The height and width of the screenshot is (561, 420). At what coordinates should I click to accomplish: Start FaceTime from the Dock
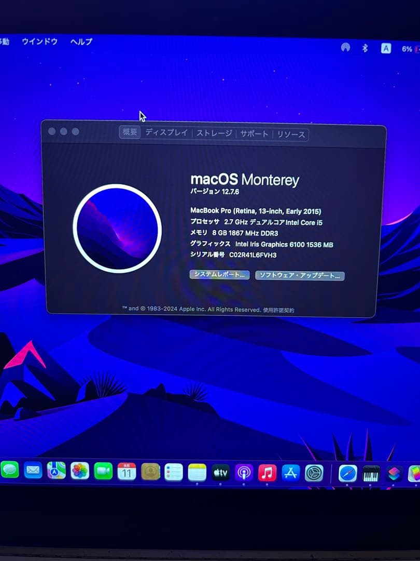pyautogui.click(x=103, y=471)
